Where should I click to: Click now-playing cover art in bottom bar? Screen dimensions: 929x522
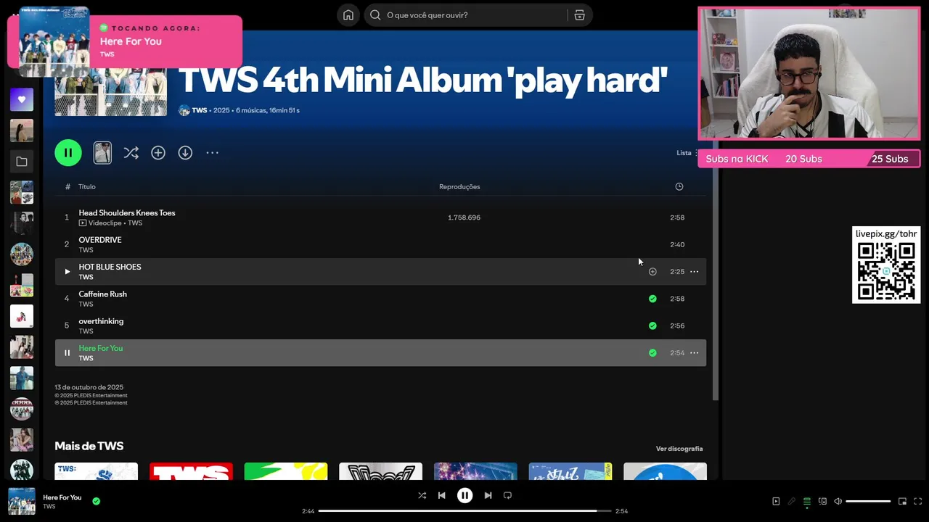[22, 501]
